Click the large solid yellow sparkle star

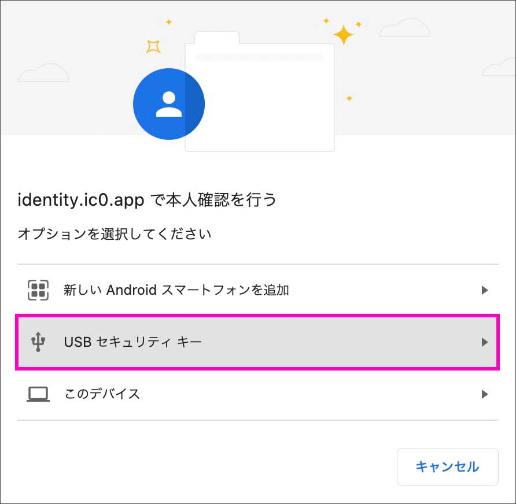coord(343,35)
